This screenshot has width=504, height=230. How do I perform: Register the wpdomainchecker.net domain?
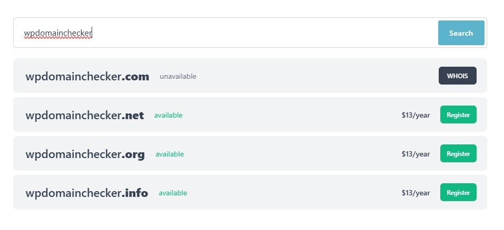458,114
